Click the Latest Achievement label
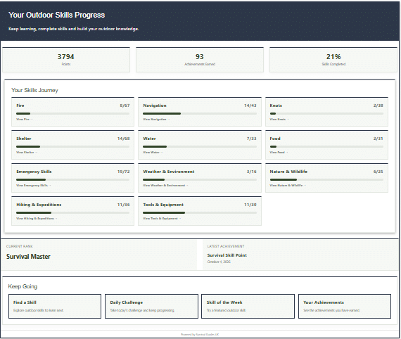This screenshot has height=339, width=401. point(226,246)
